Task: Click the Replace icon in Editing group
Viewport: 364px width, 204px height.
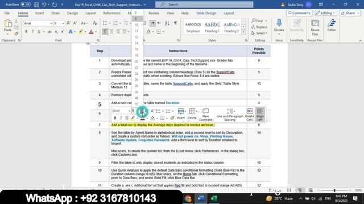Action: coord(259,27)
